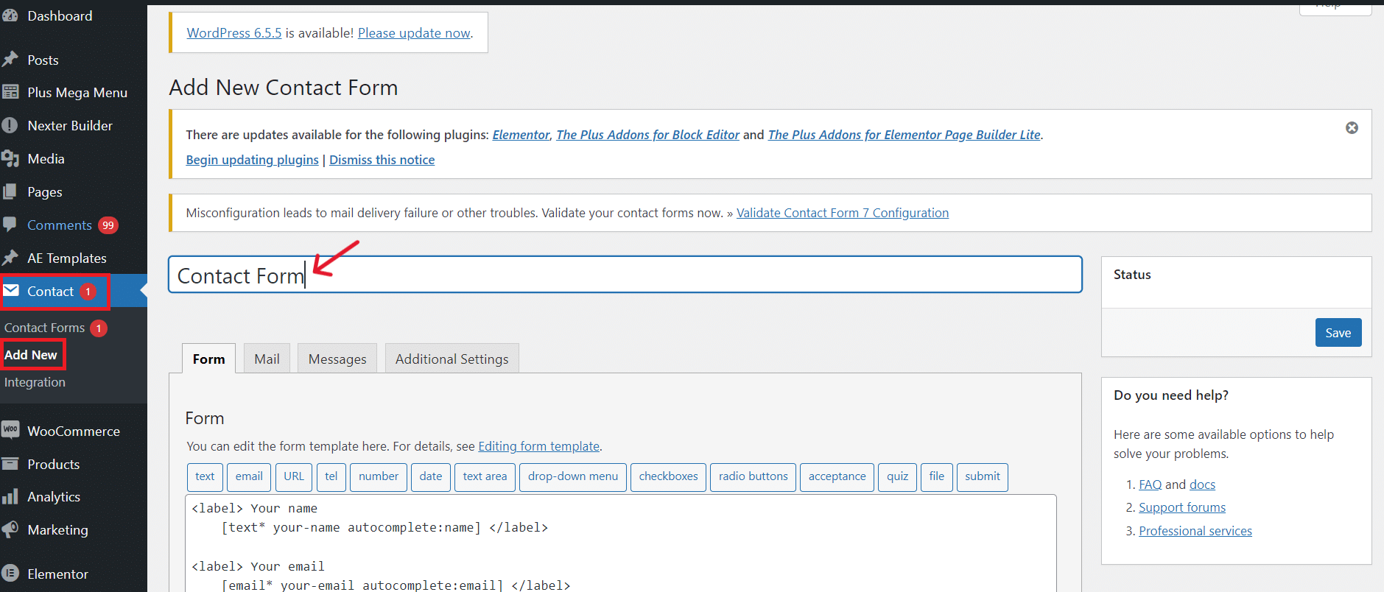This screenshot has height=592, width=1384.
Task: Insert a quiz tag
Action: [898, 476]
